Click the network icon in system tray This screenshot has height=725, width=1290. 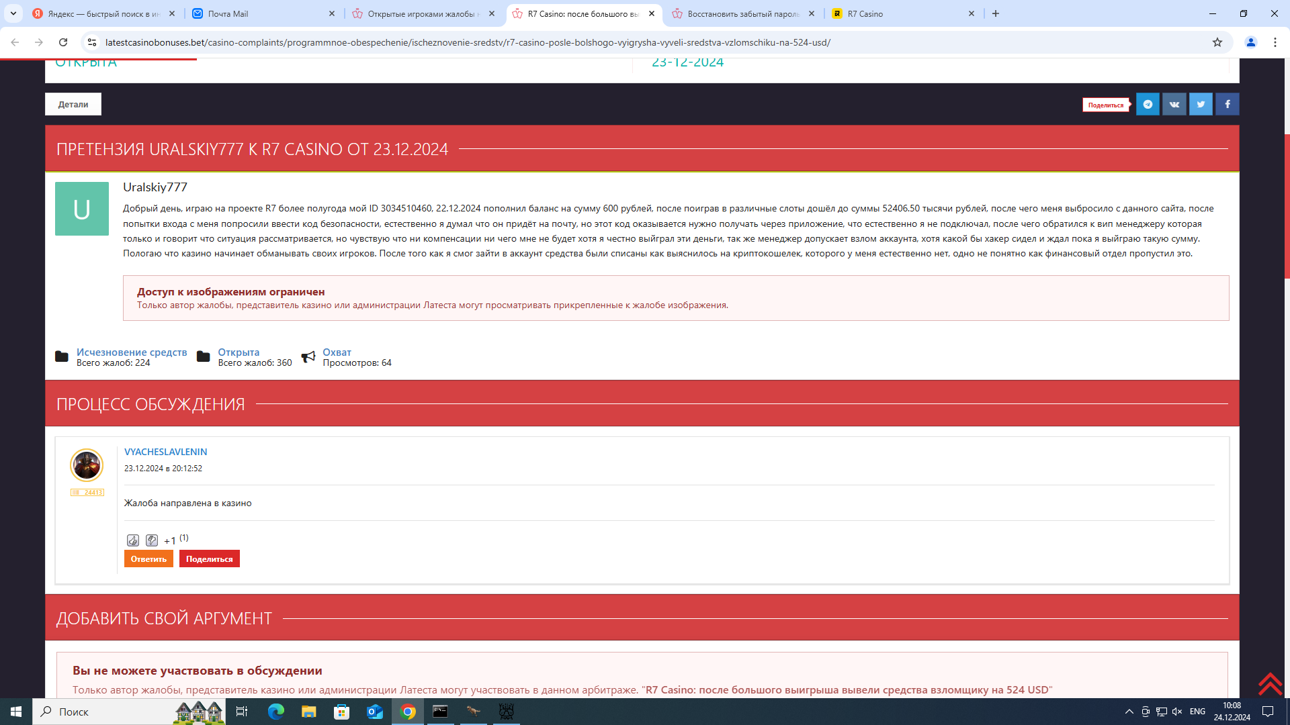click(x=1161, y=712)
